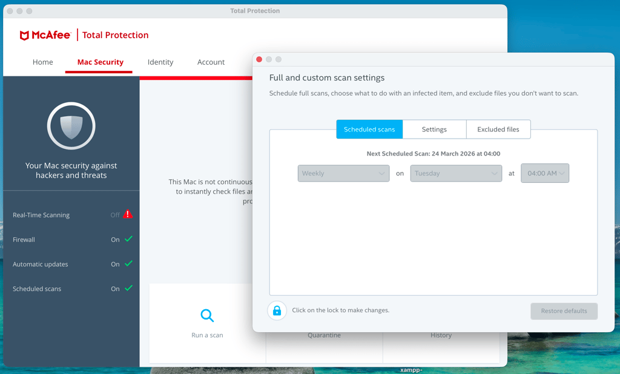Click the Full and custom scan settings heading
This screenshot has height=374, width=620.
[326, 77]
